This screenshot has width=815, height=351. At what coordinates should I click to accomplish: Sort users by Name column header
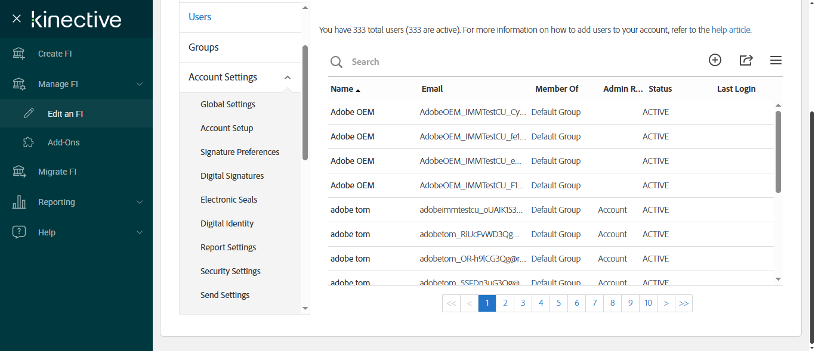[342, 89]
